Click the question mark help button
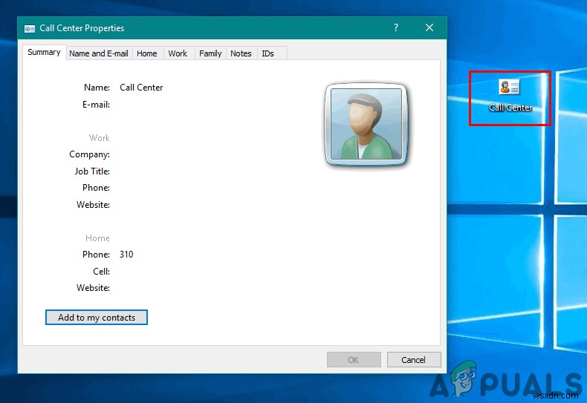This screenshot has width=587, height=403. [x=396, y=27]
